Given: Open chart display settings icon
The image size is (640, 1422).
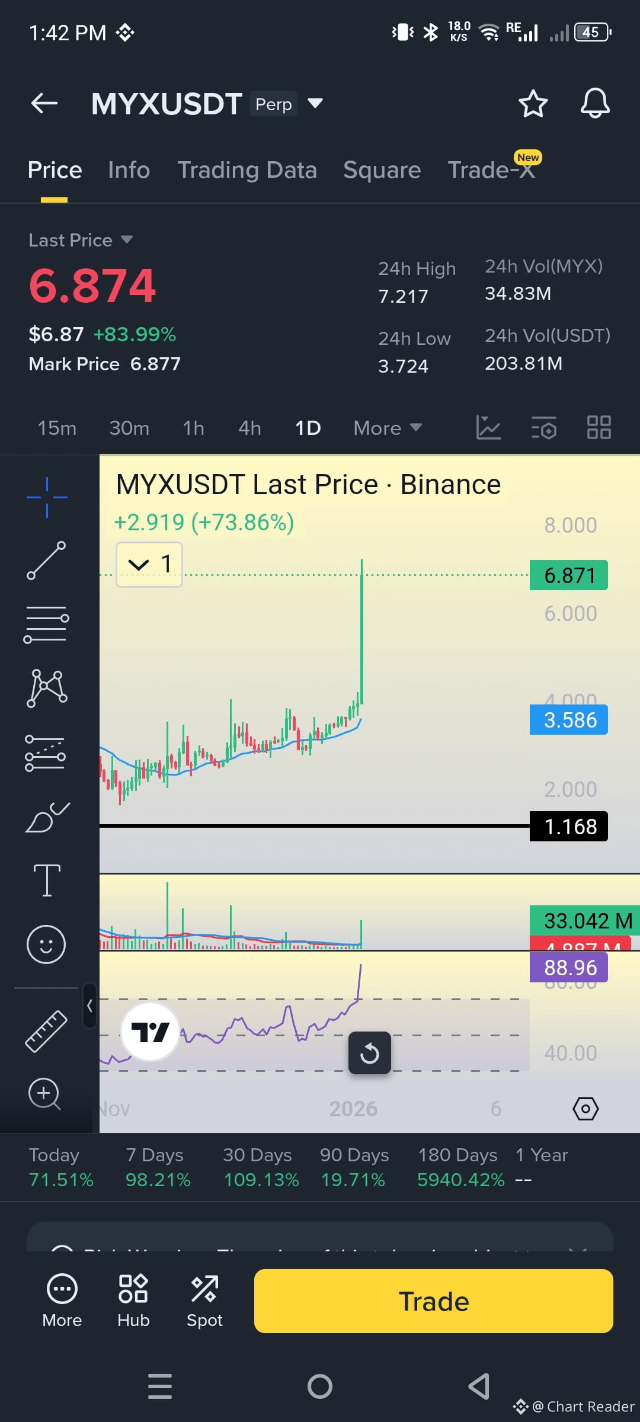Looking at the screenshot, I should coord(543,427).
